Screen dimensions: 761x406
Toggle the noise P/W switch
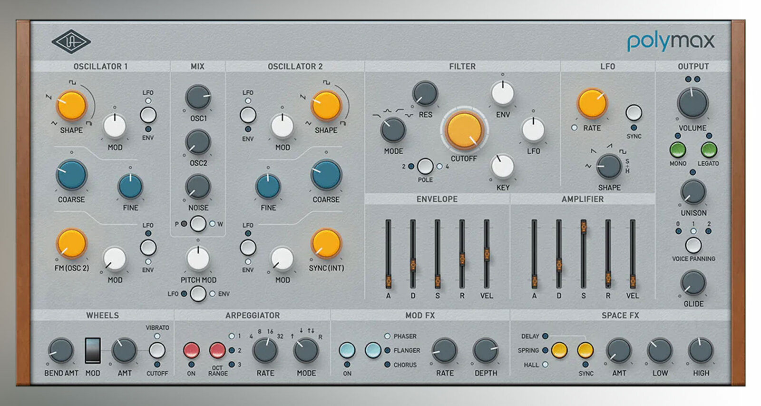198,224
